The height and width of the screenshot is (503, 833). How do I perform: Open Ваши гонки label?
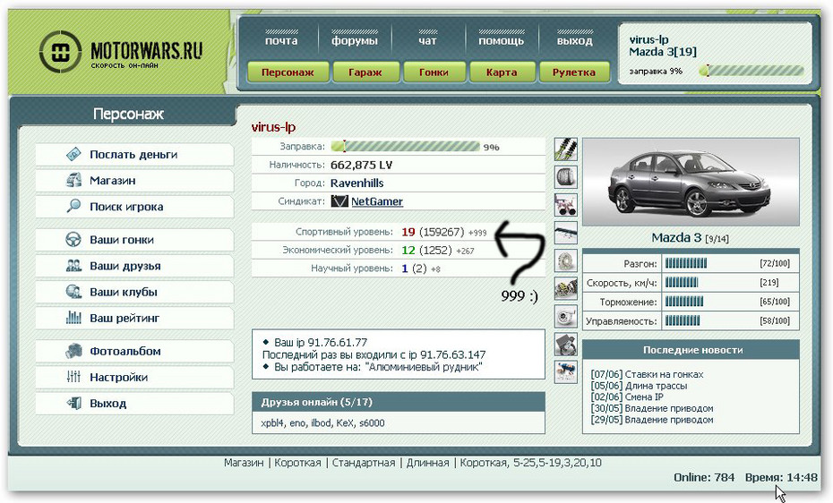(122, 240)
